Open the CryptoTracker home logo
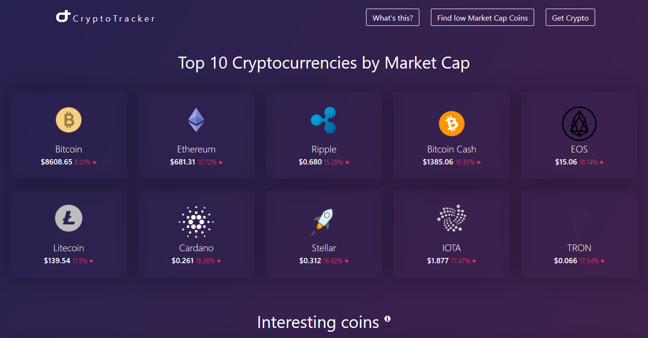 point(106,18)
